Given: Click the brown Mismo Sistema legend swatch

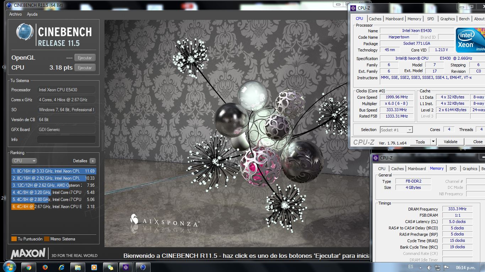Looking at the screenshot, I should [47, 239].
